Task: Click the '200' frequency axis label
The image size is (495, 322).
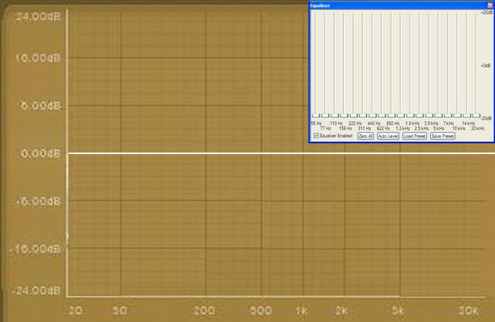Action: (204, 310)
